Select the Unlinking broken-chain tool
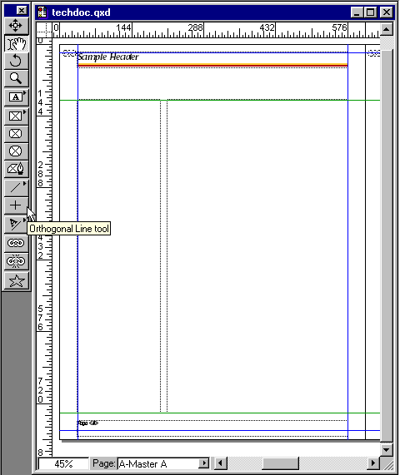Image resolution: width=400 pixels, height=475 pixels. click(x=17, y=261)
